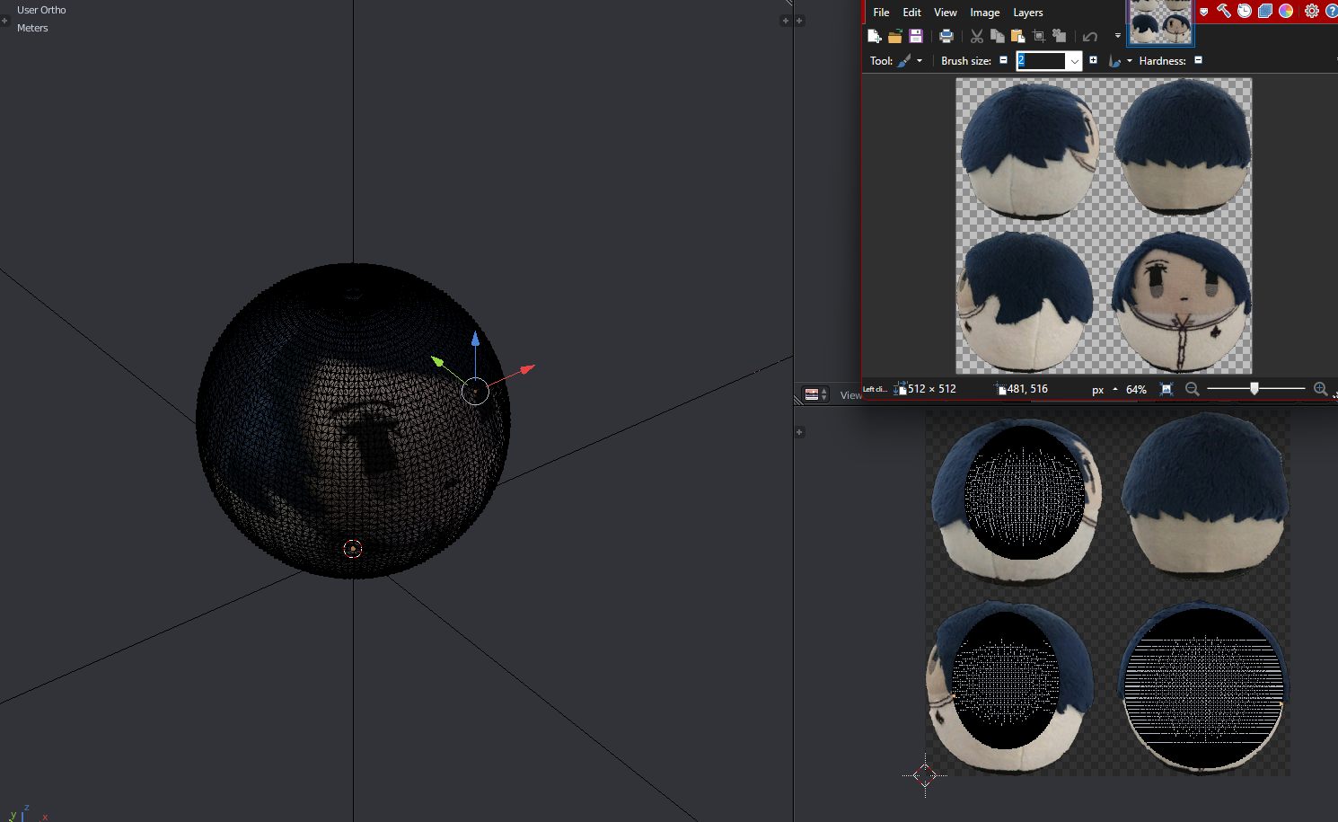Screen dimensions: 1338x822
Task: Open the Blender editor type selector
Action: [x=816, y=394]
